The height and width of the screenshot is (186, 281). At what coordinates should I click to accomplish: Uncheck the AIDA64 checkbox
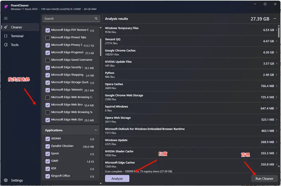tap(47, 139)
